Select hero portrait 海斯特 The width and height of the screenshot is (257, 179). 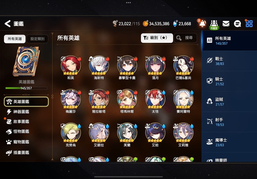99,66
